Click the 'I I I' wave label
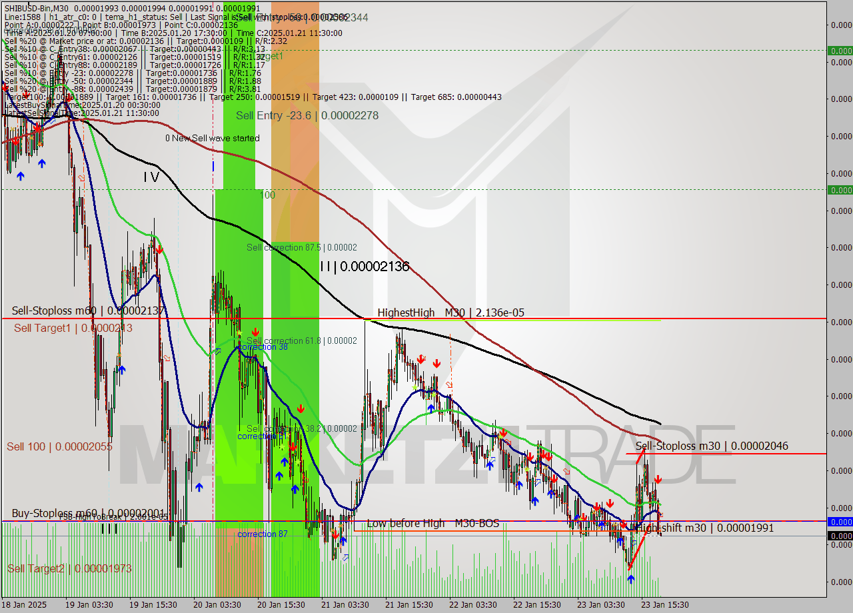The image size is (853, 613). coord(109,529)
